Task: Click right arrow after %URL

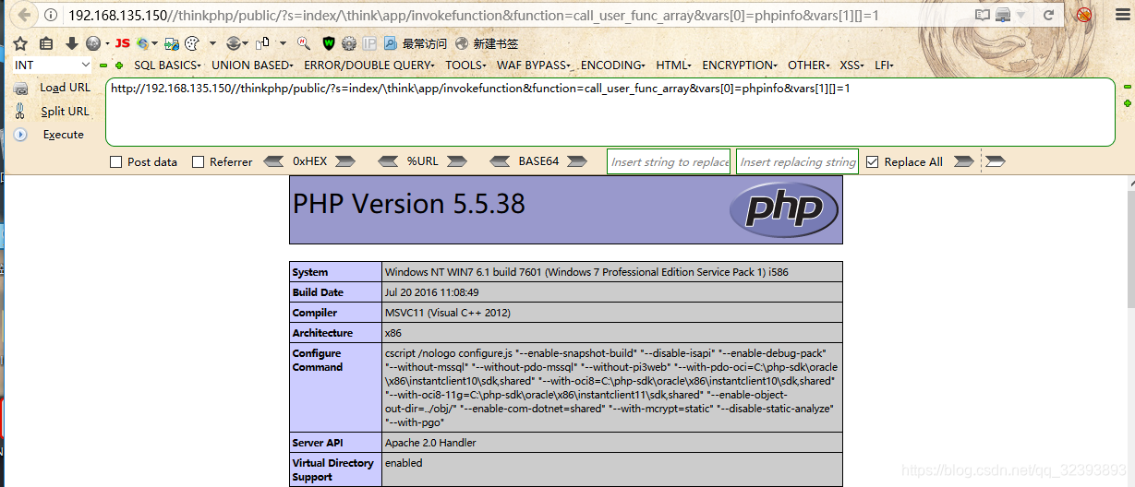Action: coord(457,161)
